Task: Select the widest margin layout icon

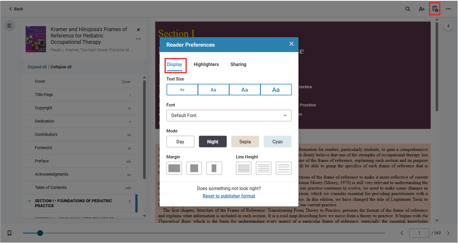Action: click(174, 168)
